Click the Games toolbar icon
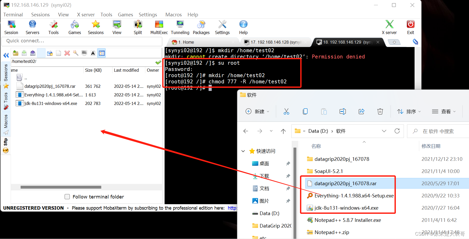This screenshot has width=469, height=239. (75, 27)
